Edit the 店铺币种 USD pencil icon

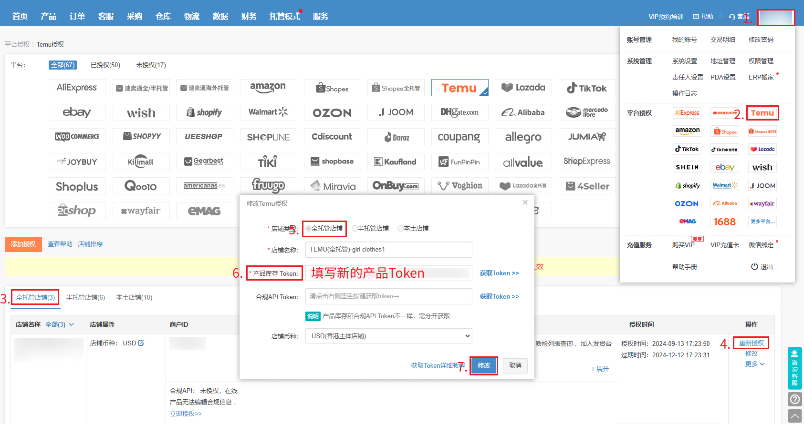coord(141,343)
